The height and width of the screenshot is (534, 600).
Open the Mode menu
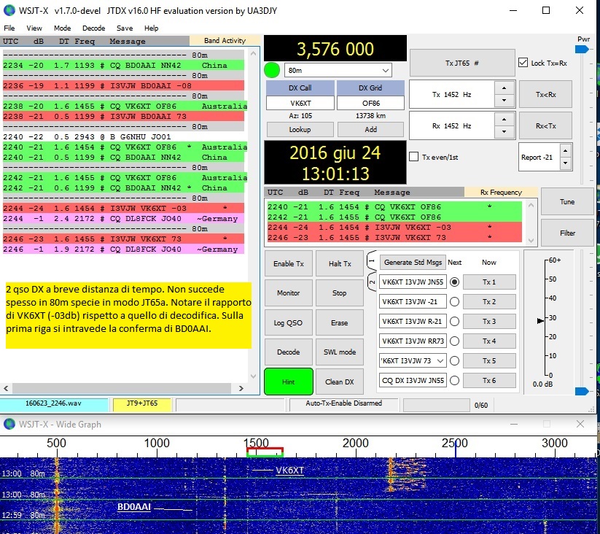pyautogui.click(x=63, y=28)
